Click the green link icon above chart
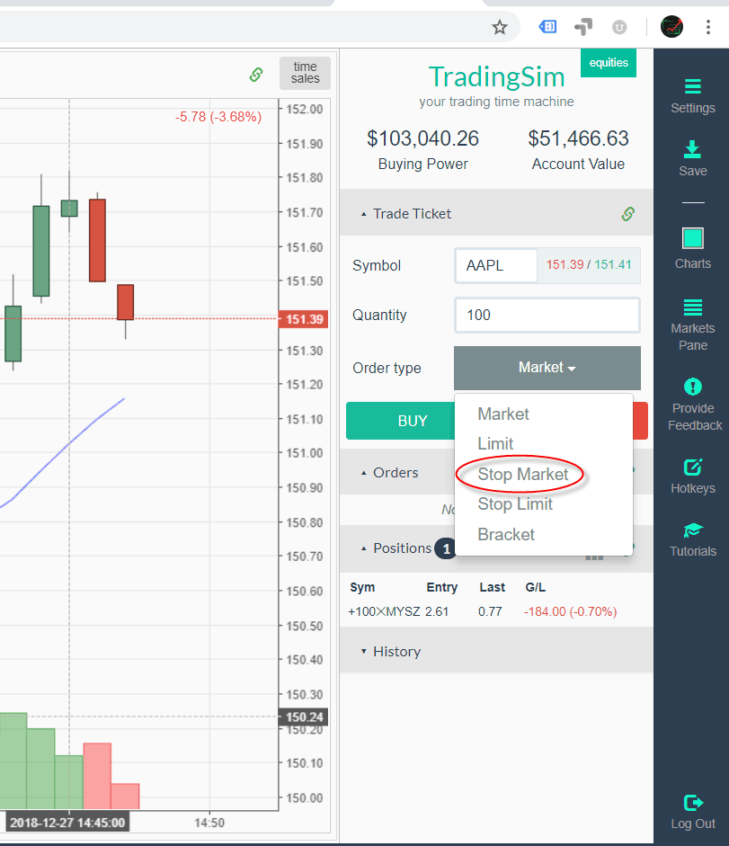 [x=256, y=75]
